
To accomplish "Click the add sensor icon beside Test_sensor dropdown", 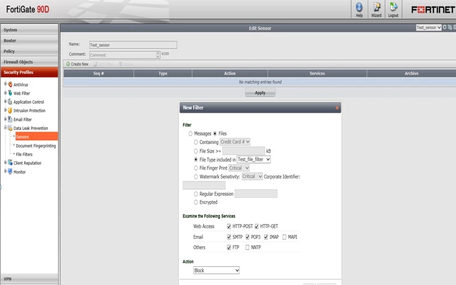I will (x=445, y=27).
